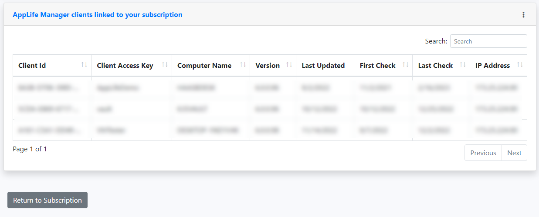Select the Client Access Key header label
The width and height of the screenshot is (539, 217).
[x=125, y=66]
